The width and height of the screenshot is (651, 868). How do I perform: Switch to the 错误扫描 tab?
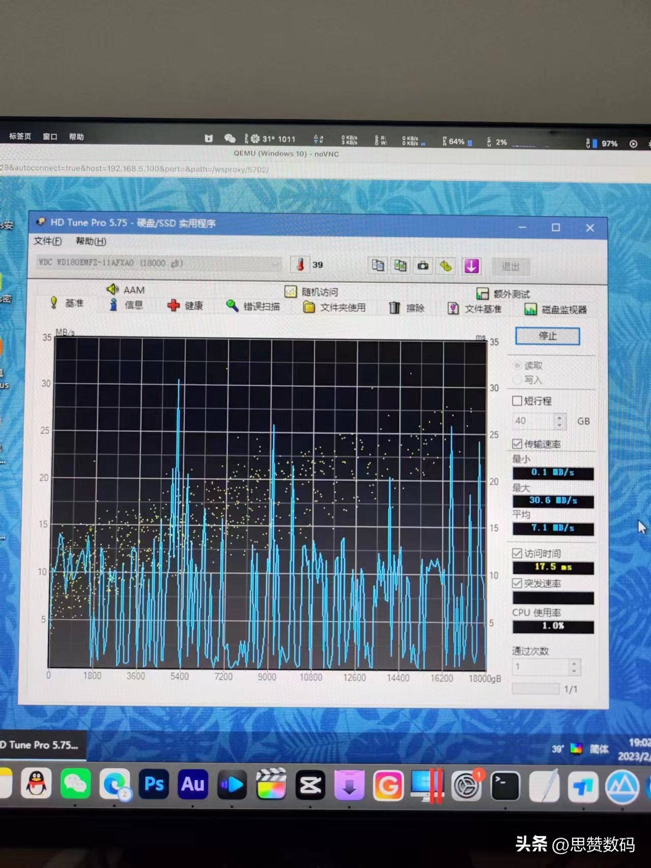[253, 306]
